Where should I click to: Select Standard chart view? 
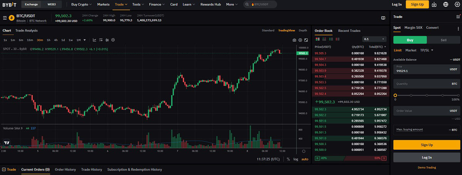point(268,30)
